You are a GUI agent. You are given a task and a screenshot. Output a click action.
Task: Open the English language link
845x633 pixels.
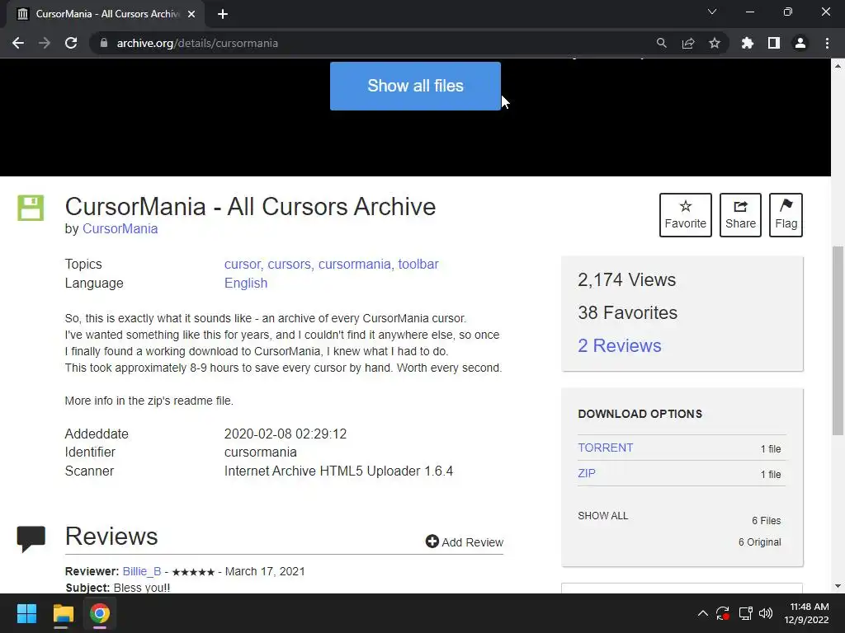point(246,284)
